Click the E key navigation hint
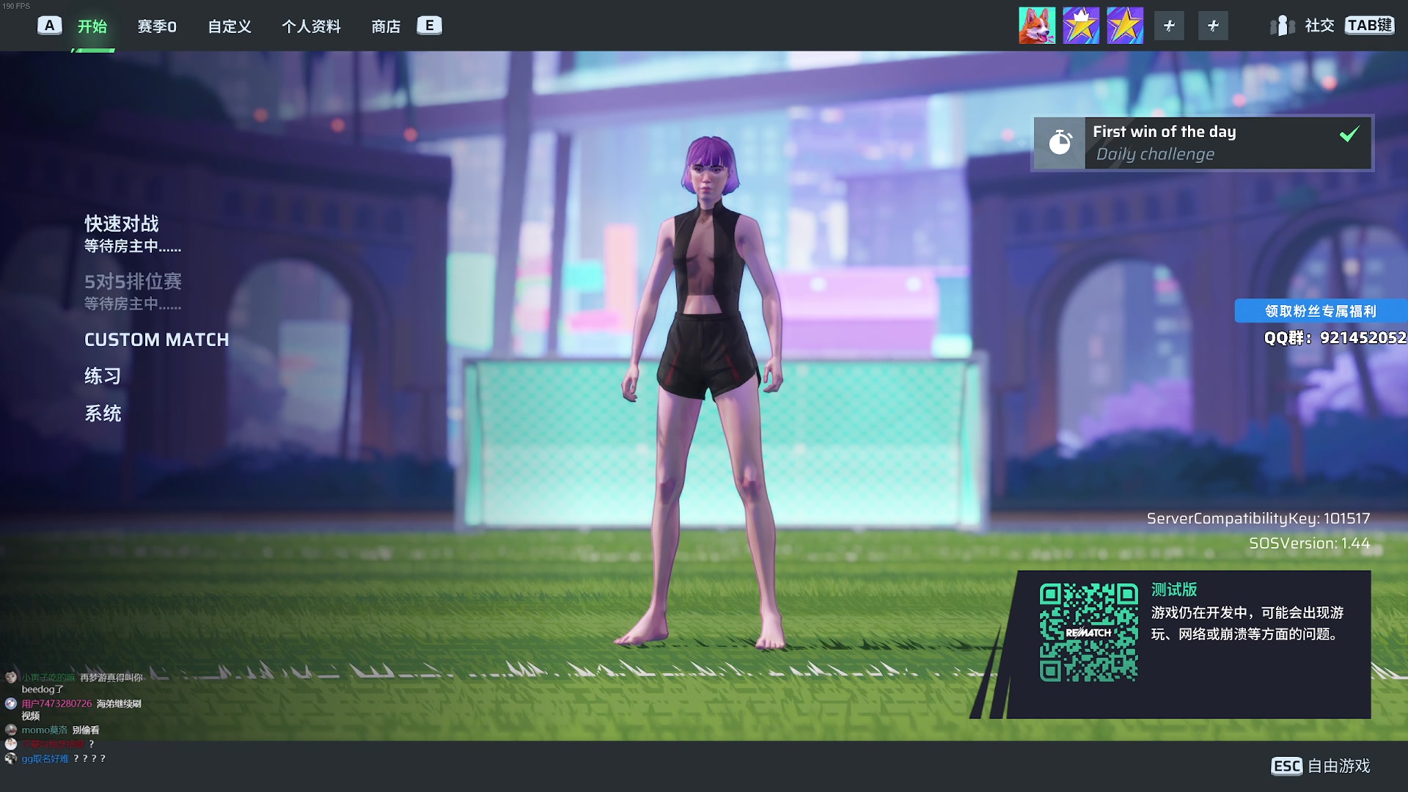Viewport: 1408px width, 792px height. pos(430,26)
